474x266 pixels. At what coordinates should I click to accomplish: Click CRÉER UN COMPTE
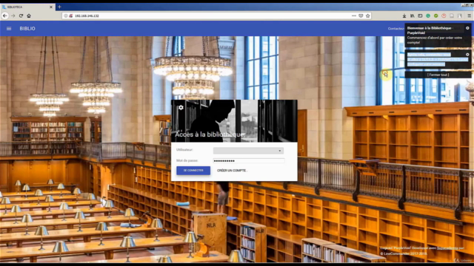(232, 171)
